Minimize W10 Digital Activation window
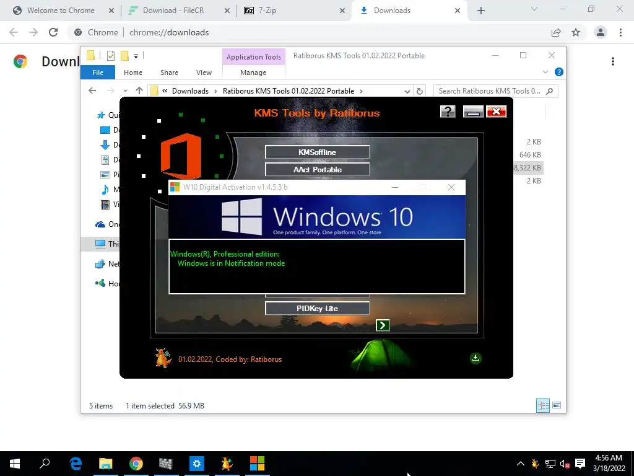 pos(395,187)
